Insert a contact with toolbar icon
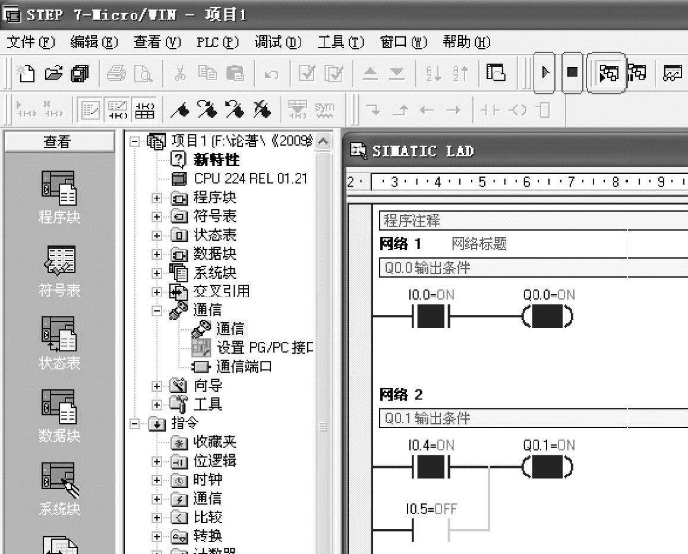This screenshot has width=688, height=554. 490,110
